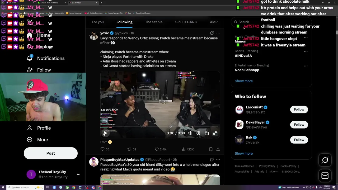
Task: Expand footer More links
Action: pyautogui.click(x=274, y=172)
